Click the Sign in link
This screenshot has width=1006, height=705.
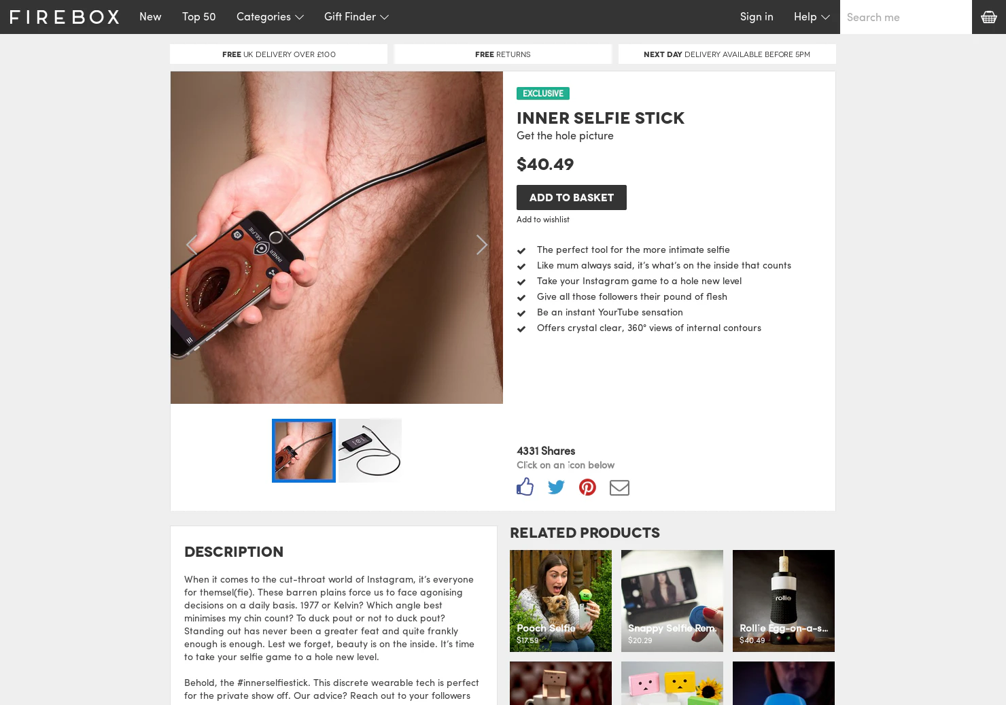(x=757, y=17)
